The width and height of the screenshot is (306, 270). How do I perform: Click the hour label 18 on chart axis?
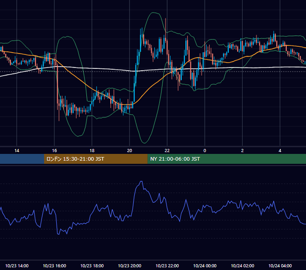click(92, 151)
